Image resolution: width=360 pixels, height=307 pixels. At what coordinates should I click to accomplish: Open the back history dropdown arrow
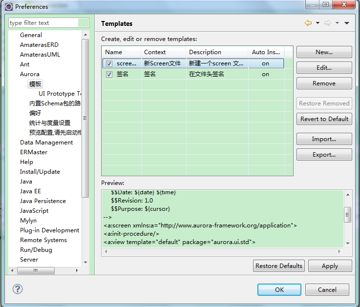318,23
